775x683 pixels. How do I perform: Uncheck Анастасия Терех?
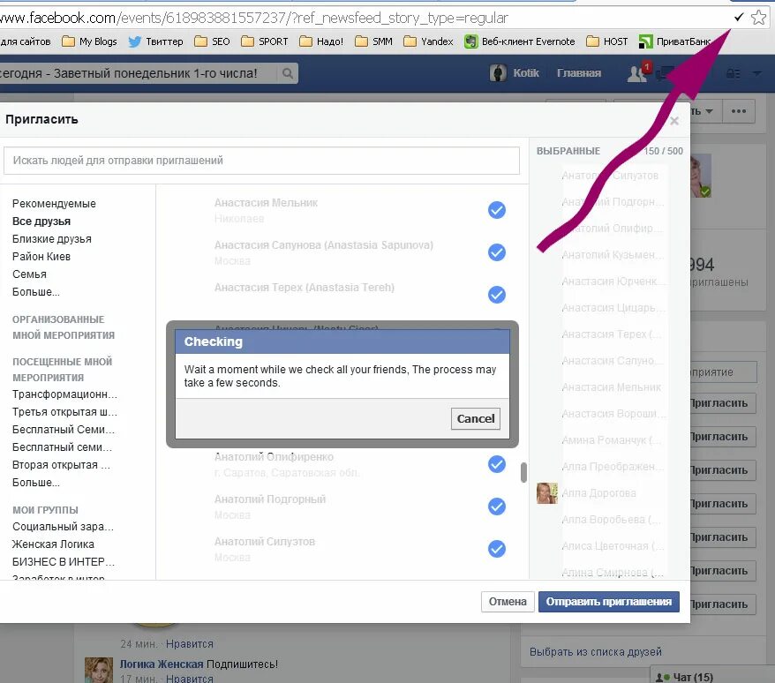pos(497,295)
